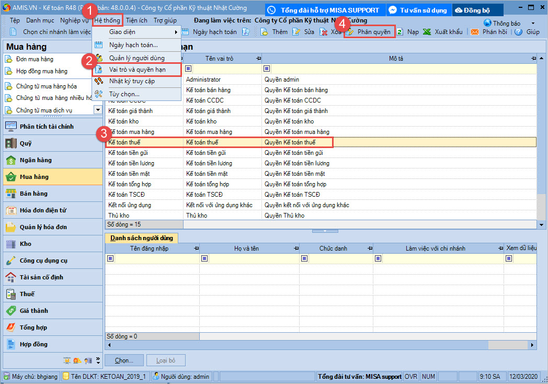This screenshot has height=384, width=548.
Task: Open the Nghiệp vụ menu
Action: pyautogui.click(x=74, y=20)
